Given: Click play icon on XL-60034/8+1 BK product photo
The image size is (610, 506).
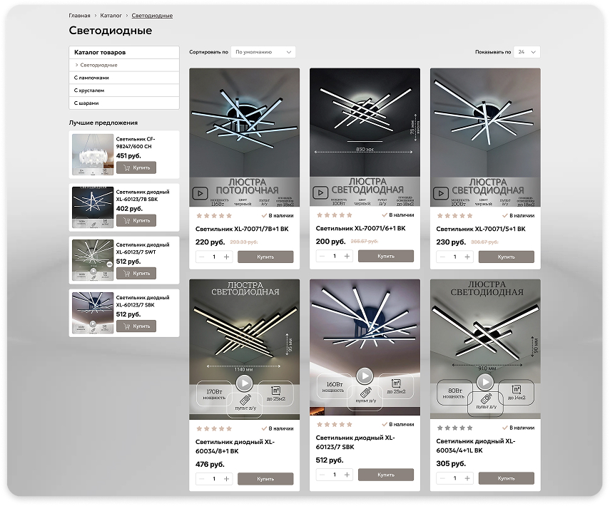Looking at the screenshot, I should (x=244, y=383).
